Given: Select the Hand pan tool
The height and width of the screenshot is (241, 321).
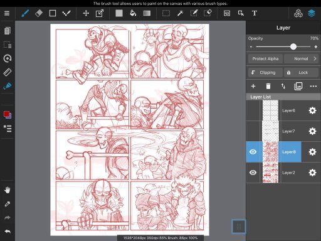Looking at the screenshot, I should 8,190.
